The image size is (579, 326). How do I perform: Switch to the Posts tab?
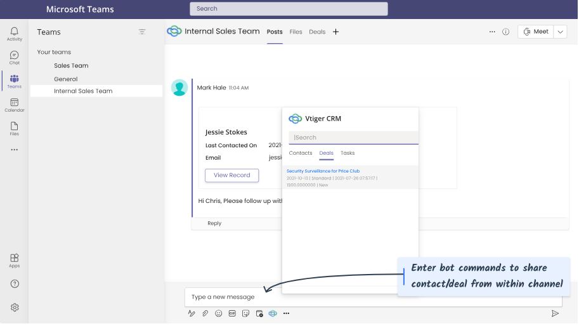click(275, 32)
